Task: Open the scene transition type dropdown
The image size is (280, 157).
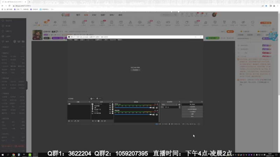Action: 169,105
